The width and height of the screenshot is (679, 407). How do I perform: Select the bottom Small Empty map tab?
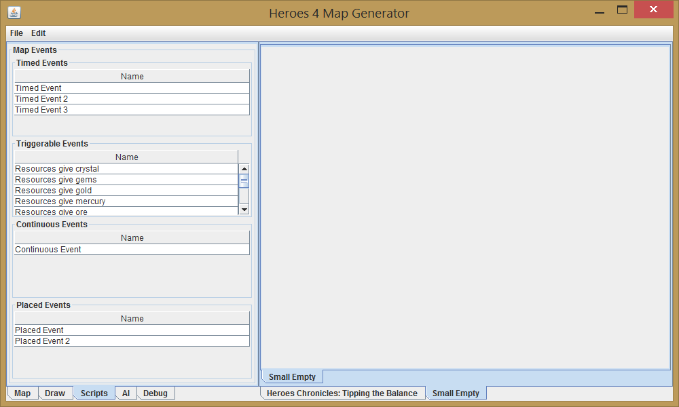point(456,393)
